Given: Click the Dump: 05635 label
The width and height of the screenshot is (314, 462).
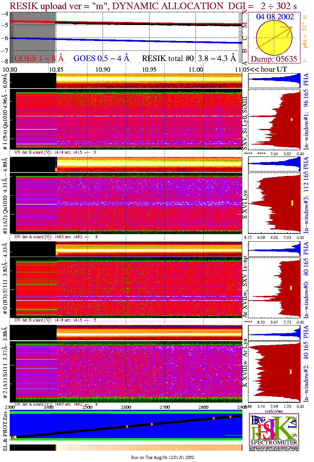Looking at the screenshot, I should point(274,59).
